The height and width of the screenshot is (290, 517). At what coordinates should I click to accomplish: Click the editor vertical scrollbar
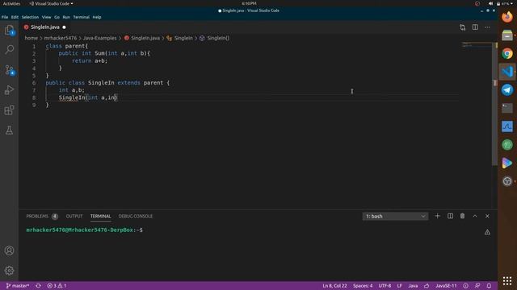click(494, 104)
